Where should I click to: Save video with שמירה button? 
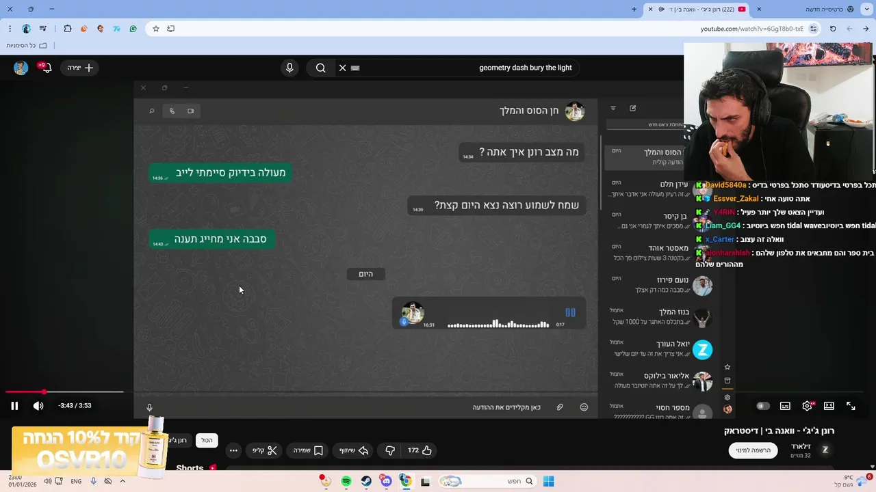(308, 450)
